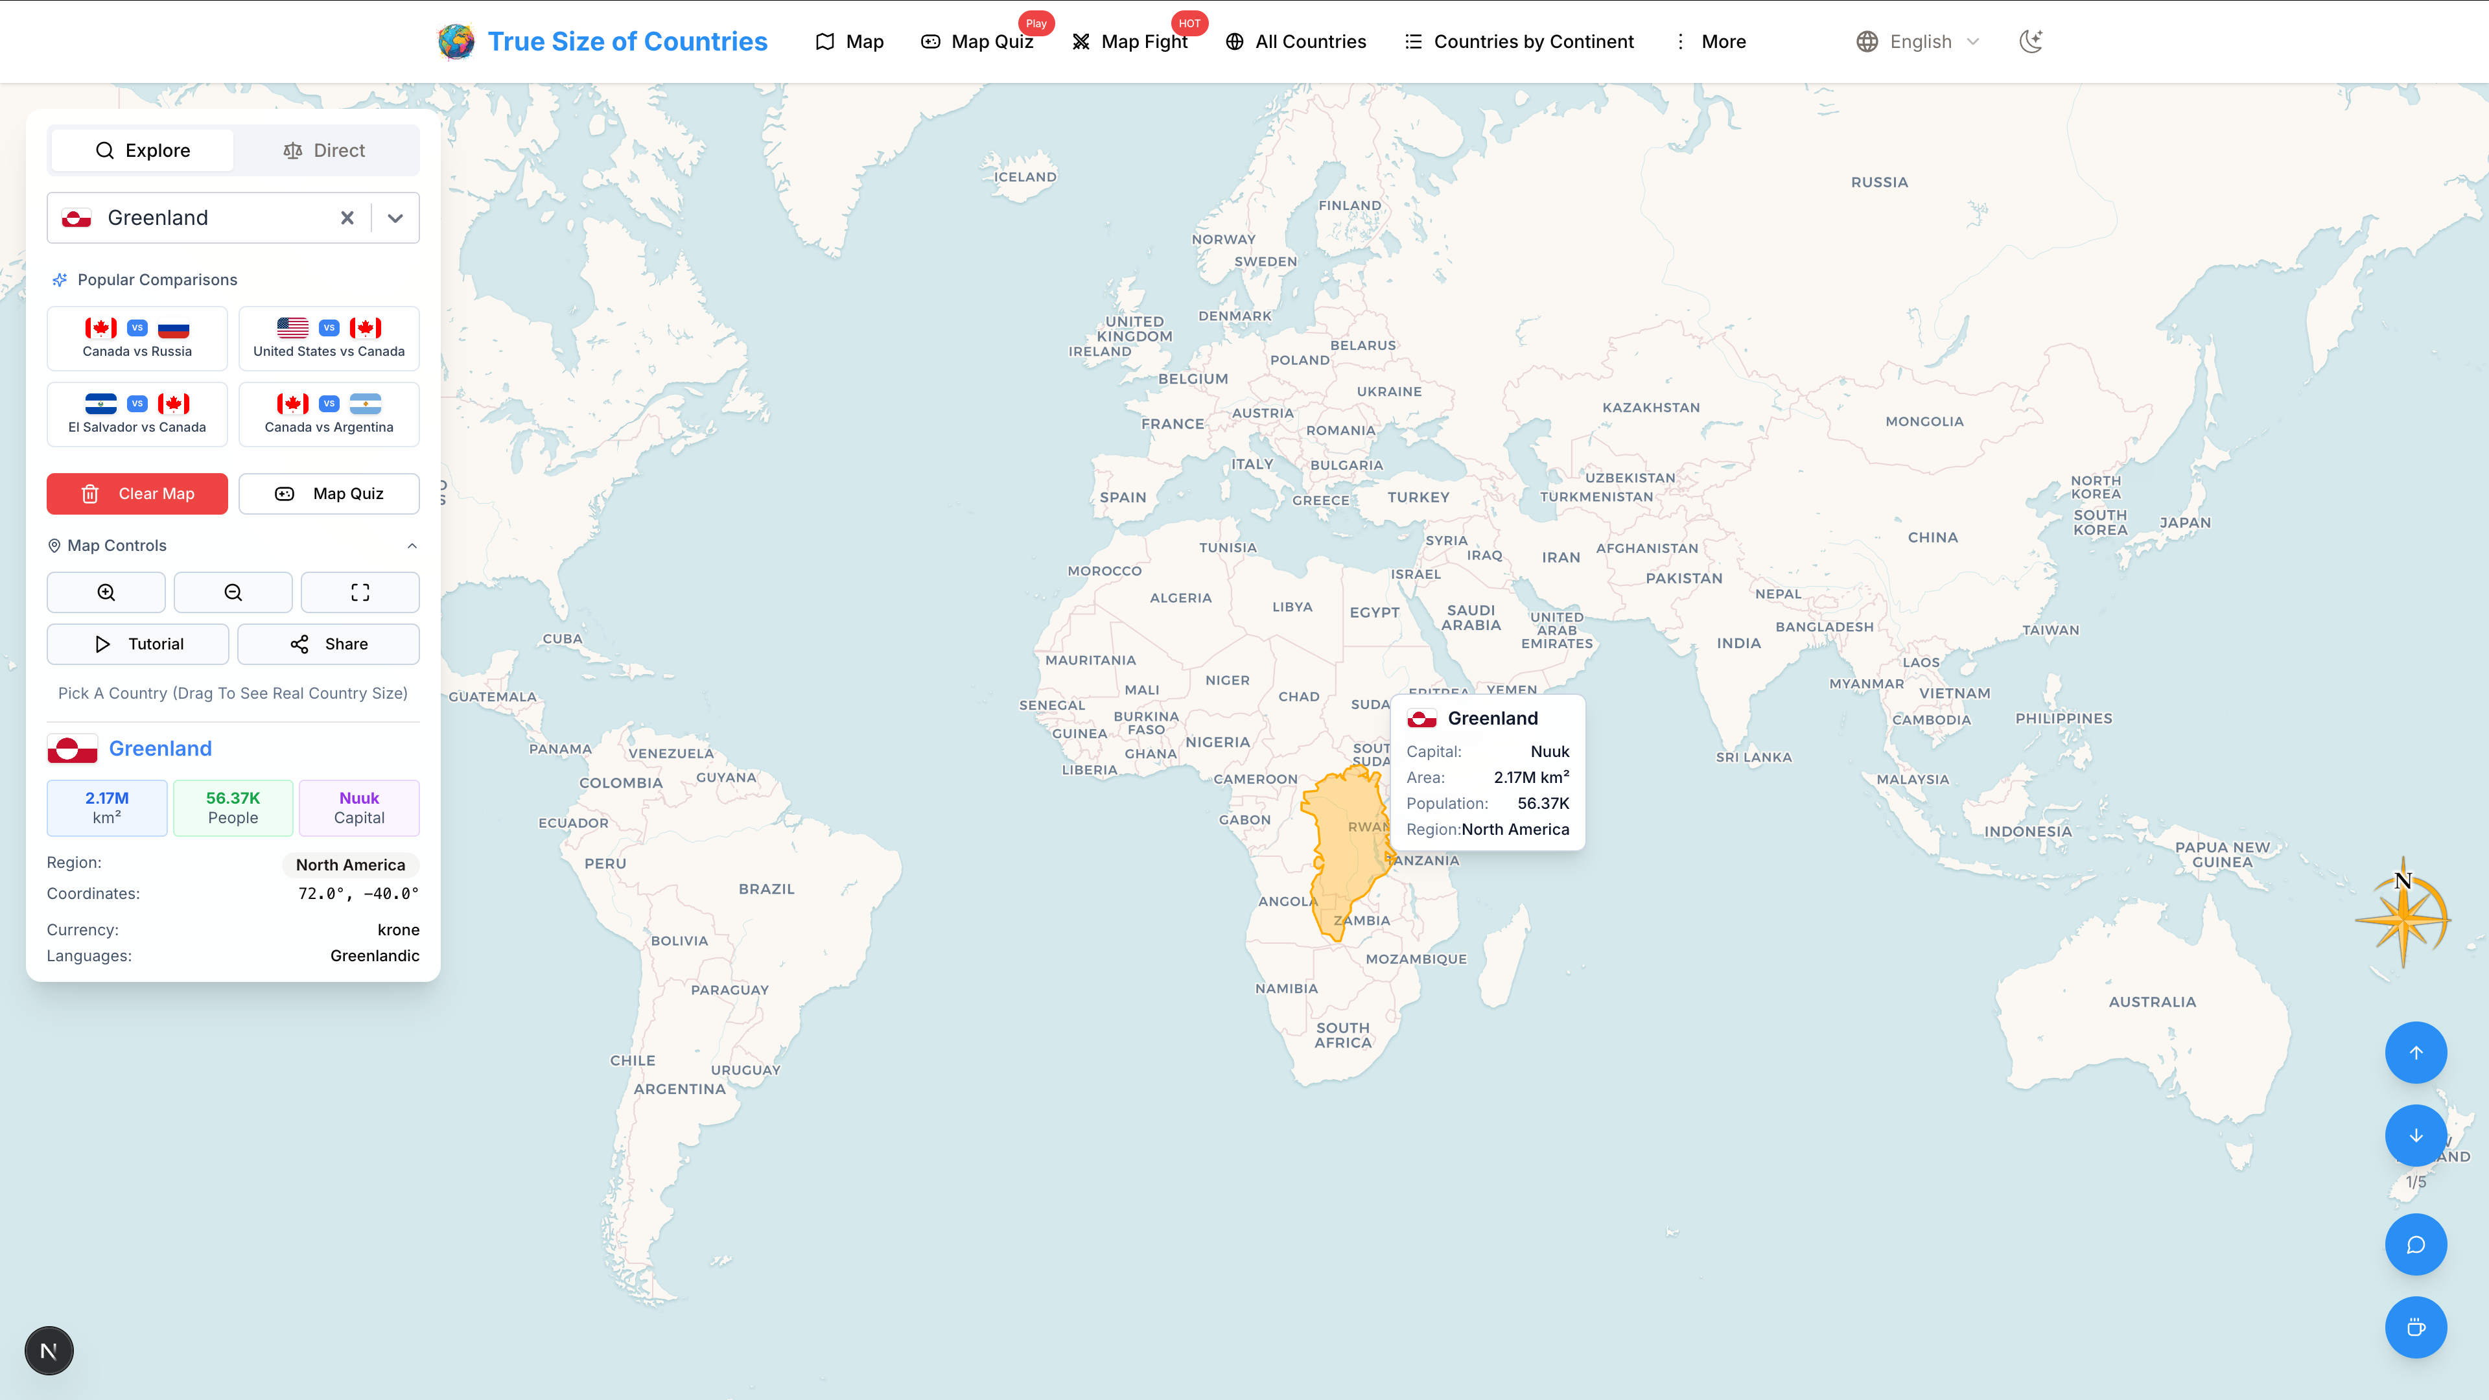Viewport: 2489px width, 1400px height.
Task: Open Countries by Continent menu
Action: coord(1520,41)
